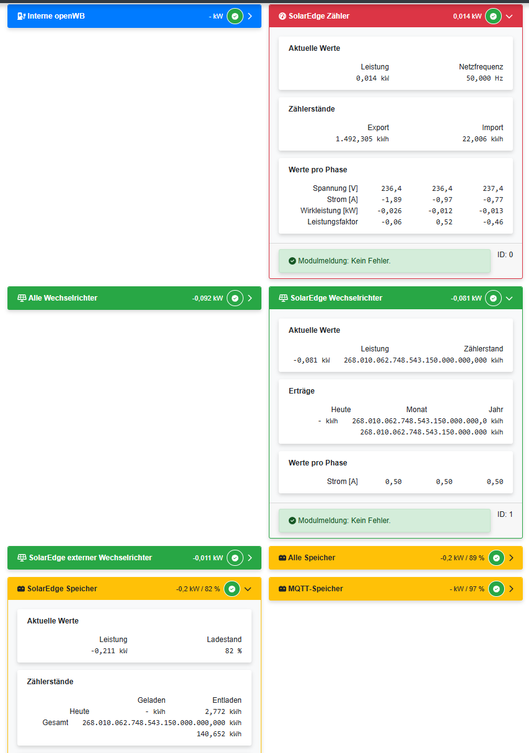This screenshot has height=753, width=529.
Task: Expand the MQTT-Speicher card
Action: [512, 589]
